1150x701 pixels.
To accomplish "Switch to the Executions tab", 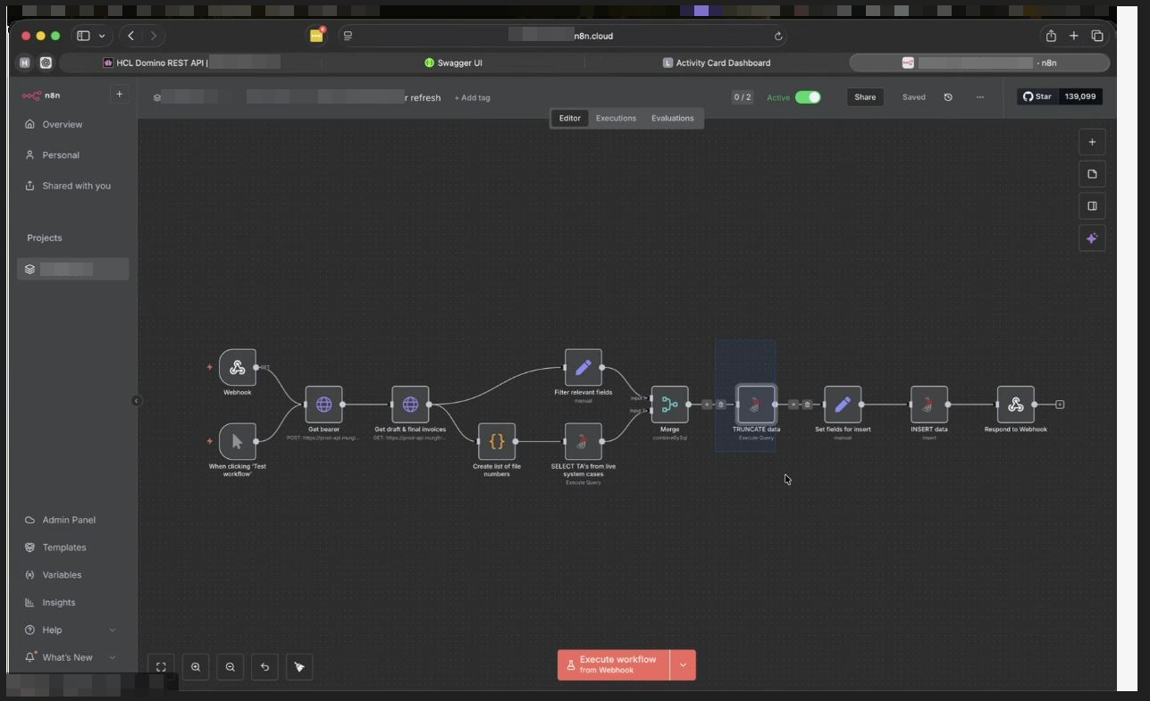I will click(x=616, y=118).
